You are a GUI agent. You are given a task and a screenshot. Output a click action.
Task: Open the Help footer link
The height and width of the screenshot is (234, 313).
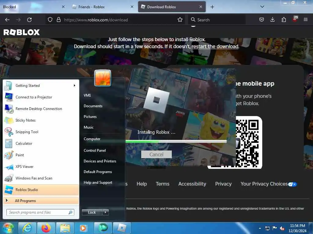pyautogui.click(x=142, y=184)
